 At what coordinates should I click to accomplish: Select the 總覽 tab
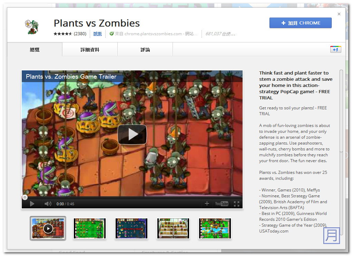(x=35, y=50)
